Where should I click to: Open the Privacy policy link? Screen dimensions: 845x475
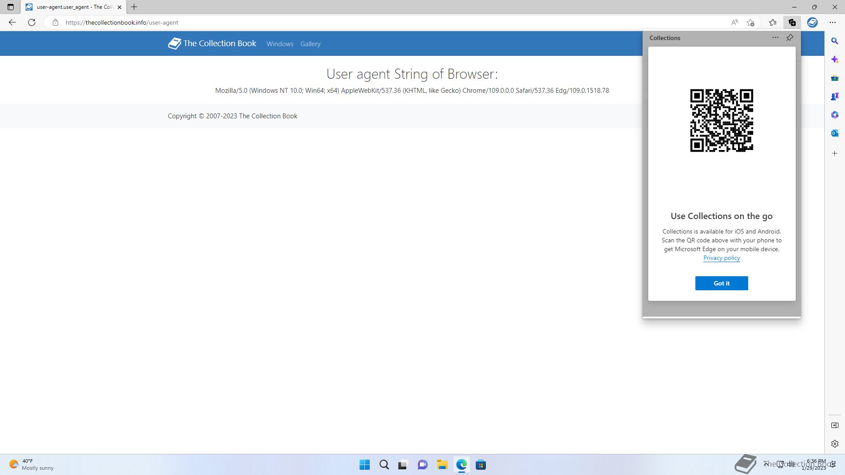click(721, 258)
